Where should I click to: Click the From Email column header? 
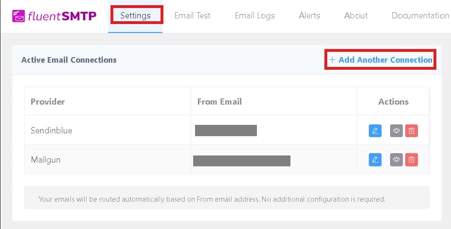pyautogui.click(x=219, y=101)
